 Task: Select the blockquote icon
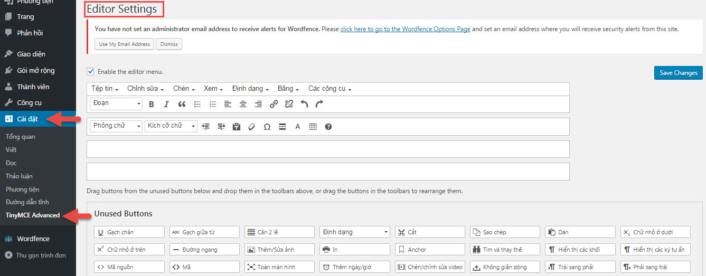click(x=182, y=104)
